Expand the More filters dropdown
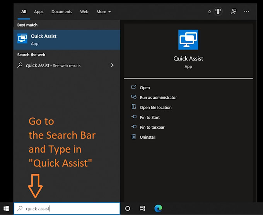 (x=104, y=12)
